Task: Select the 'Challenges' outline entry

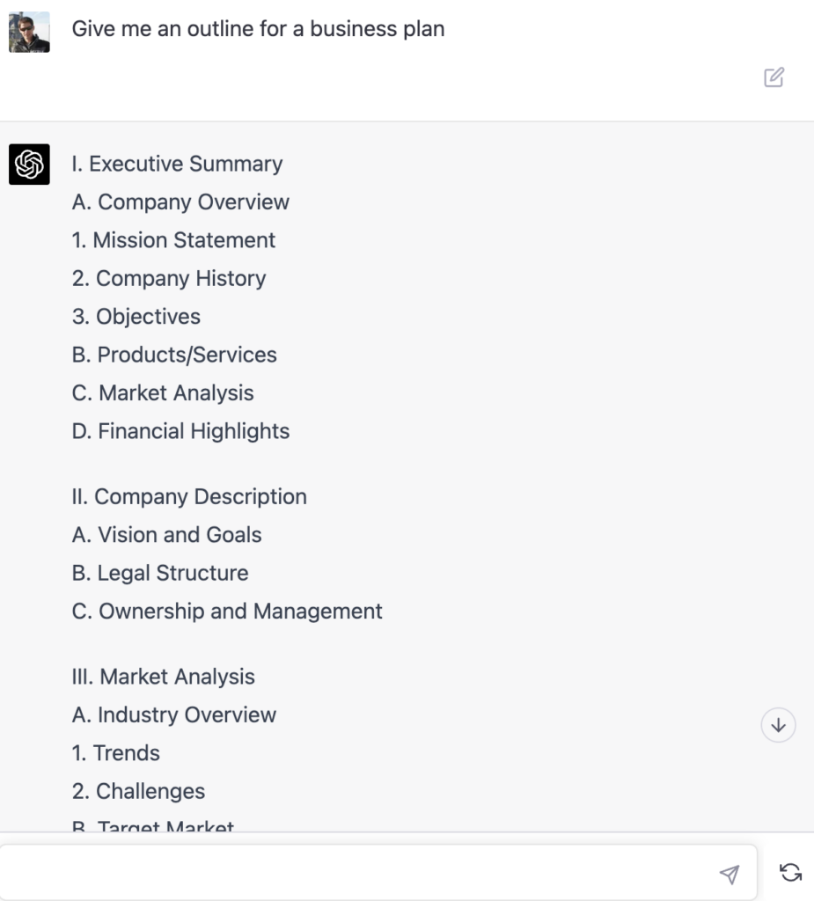Action: pos(137,791)
